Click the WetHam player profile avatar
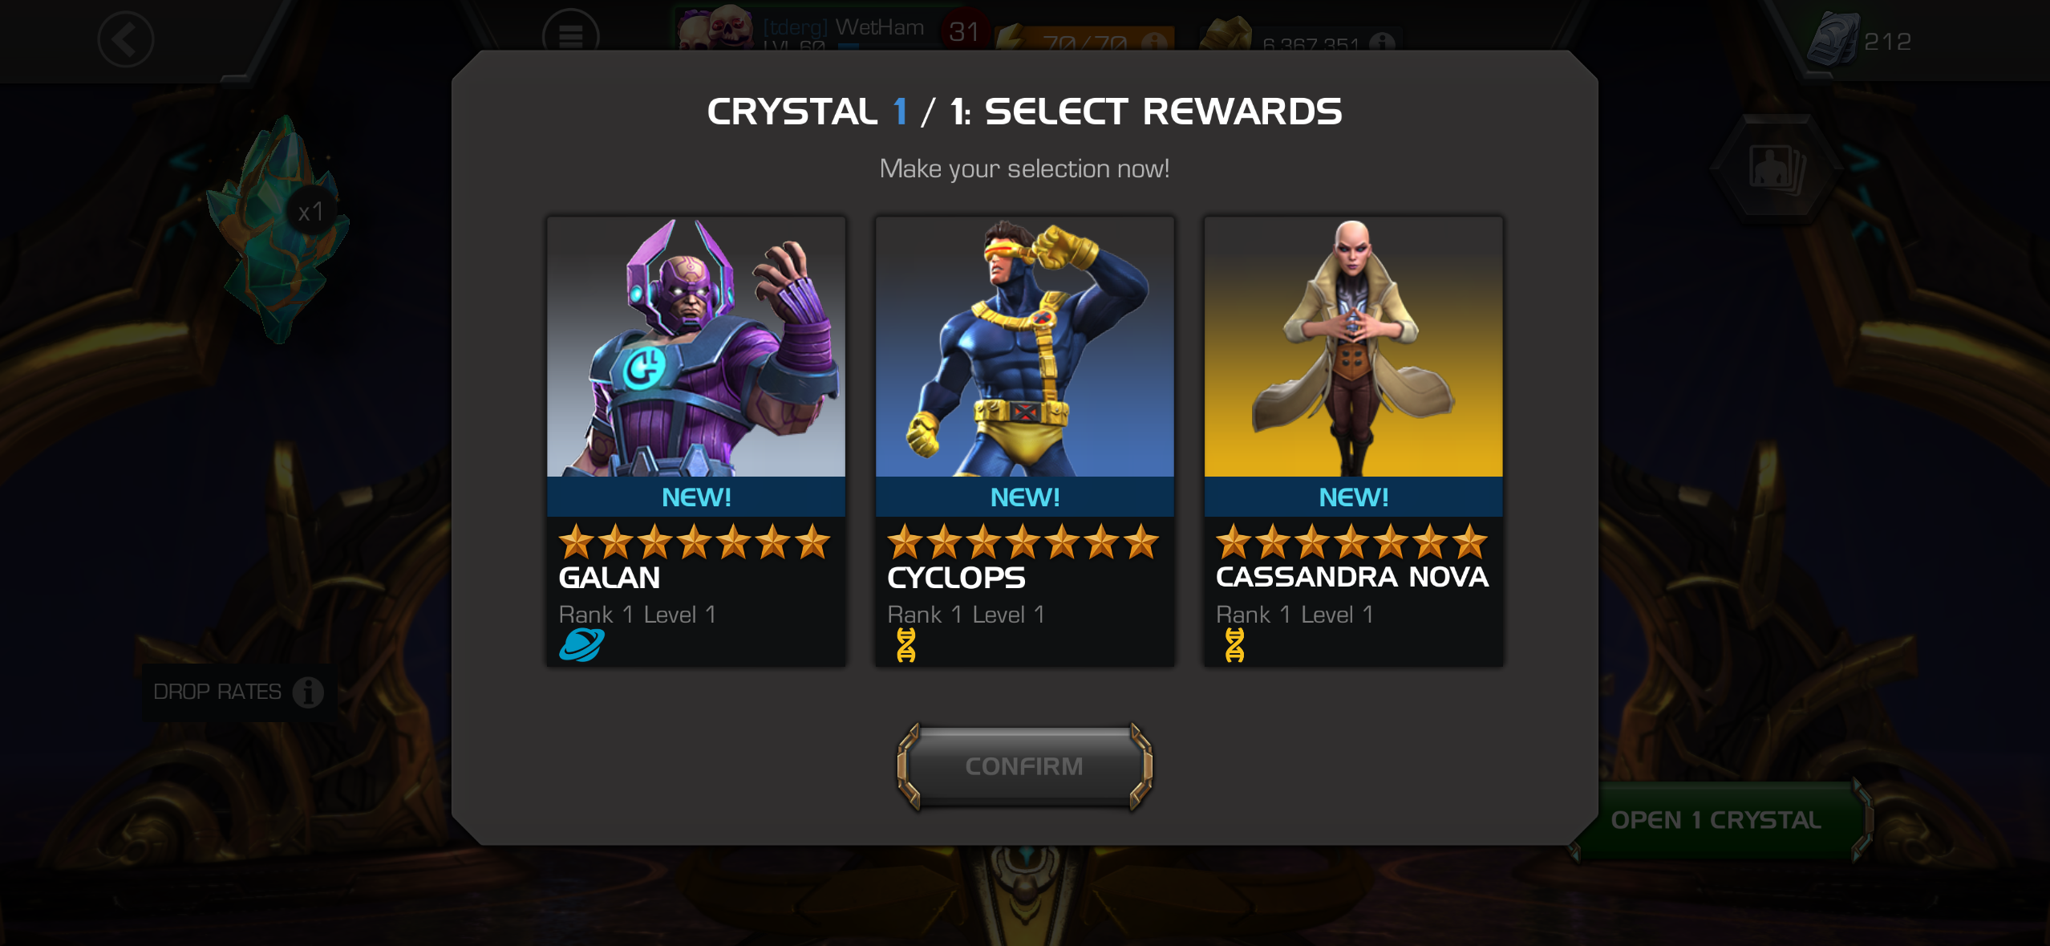 point(714,26)
